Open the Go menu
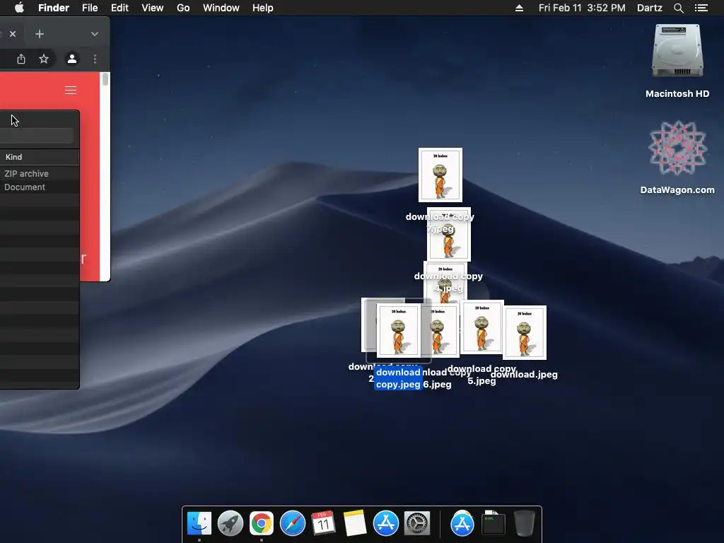 point(183,8)
